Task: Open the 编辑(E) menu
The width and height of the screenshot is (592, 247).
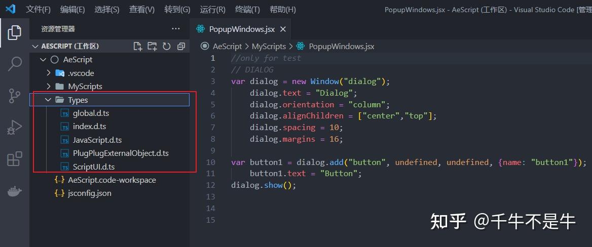Action: 72,10
